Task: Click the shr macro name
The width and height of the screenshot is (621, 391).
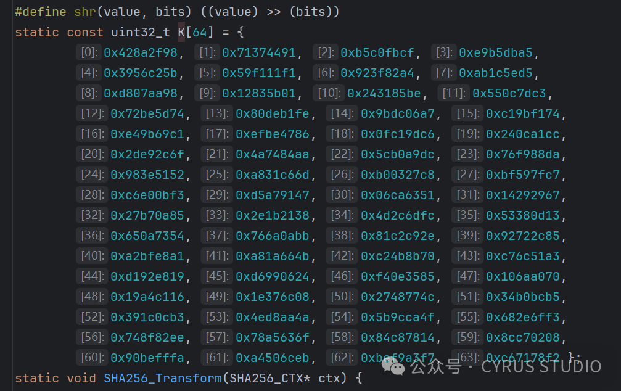Action: [x=84, y=11]
